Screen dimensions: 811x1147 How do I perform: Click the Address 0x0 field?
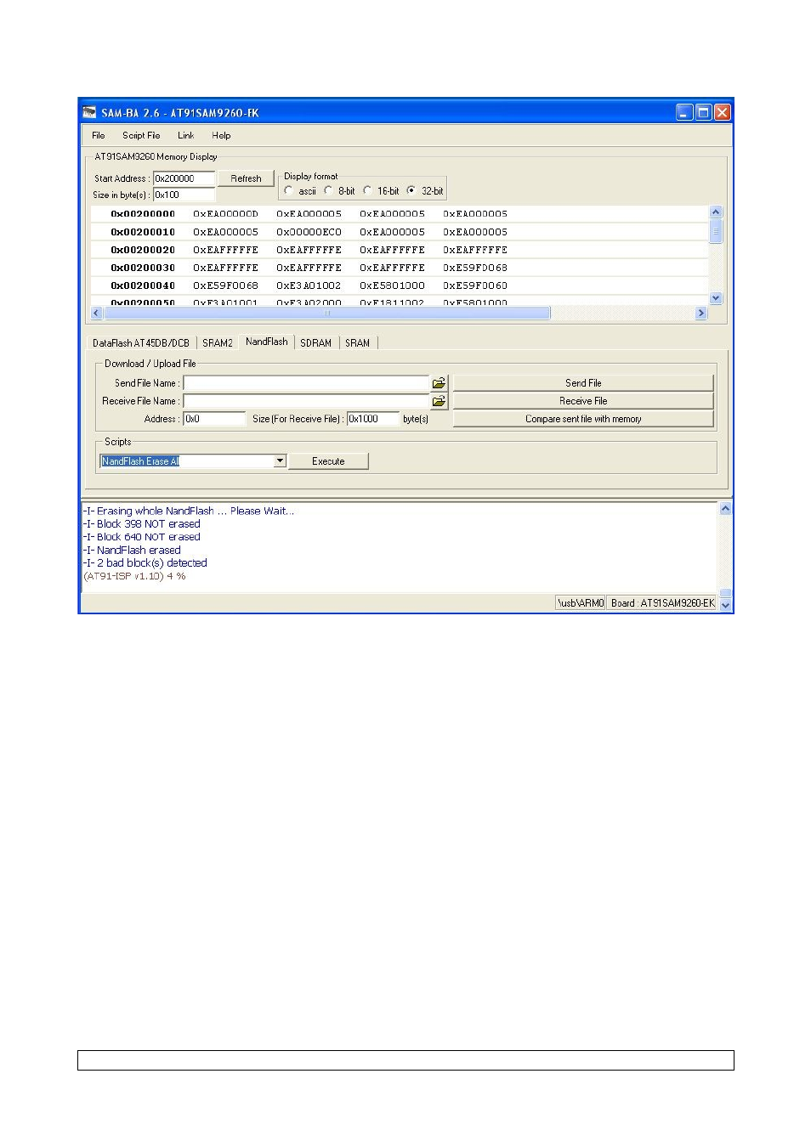point(214,419)
